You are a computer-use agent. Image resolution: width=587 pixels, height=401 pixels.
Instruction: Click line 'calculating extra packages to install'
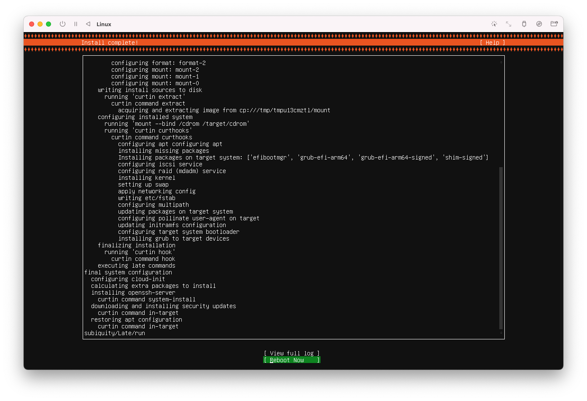point(153,286)
